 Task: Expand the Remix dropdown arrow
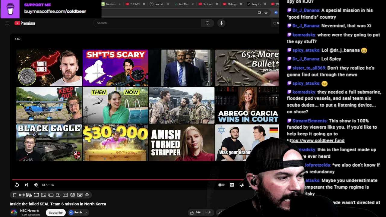[87, 212]
